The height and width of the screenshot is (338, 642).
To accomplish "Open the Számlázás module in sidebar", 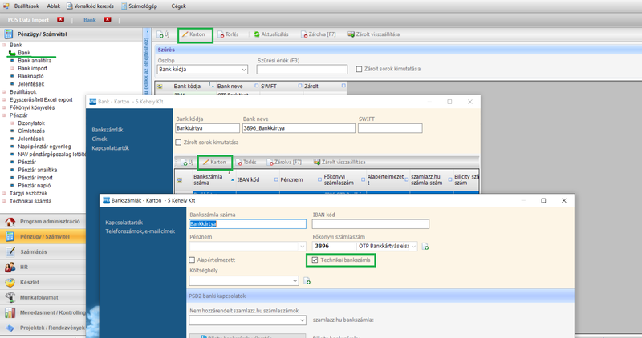I will 32,251.
